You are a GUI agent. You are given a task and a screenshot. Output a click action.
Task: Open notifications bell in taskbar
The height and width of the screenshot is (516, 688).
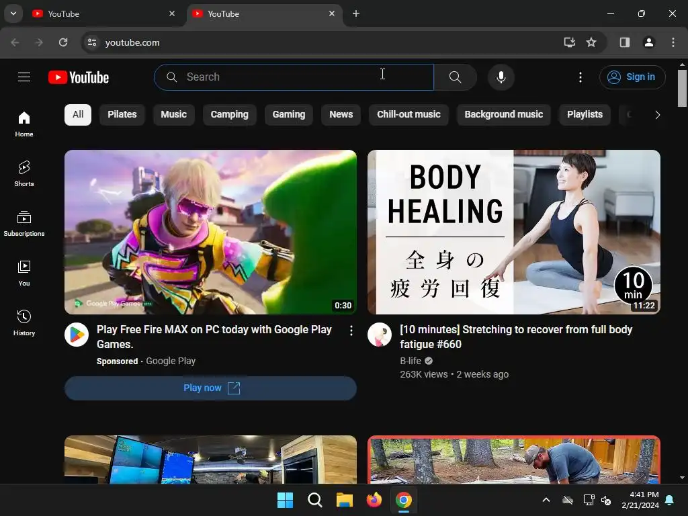pos(670,500)
